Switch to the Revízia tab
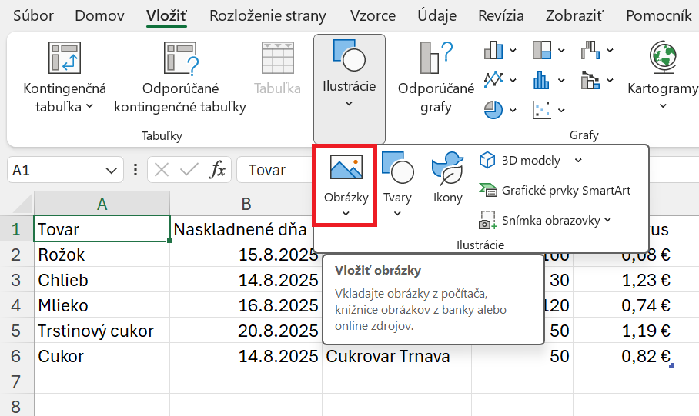The width and height of the screenshot is (699, 416). pos(501,16)
